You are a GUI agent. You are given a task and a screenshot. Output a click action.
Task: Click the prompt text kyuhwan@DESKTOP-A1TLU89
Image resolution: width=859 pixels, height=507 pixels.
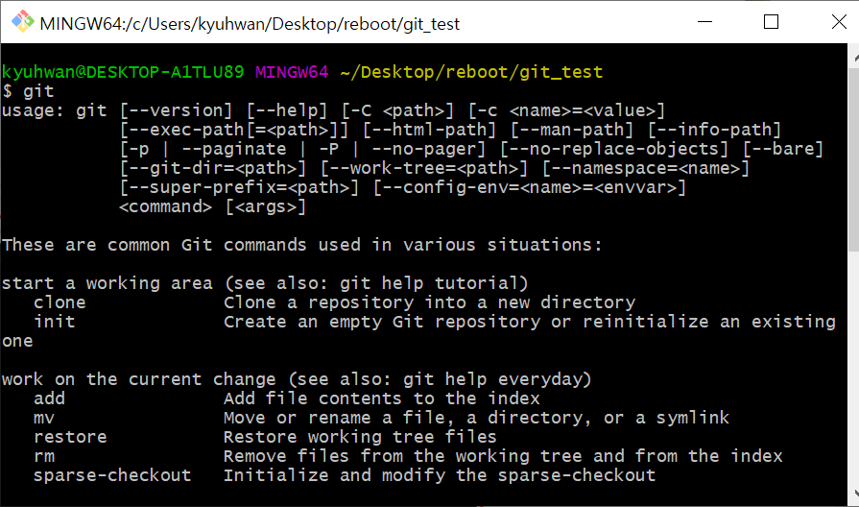pos(123,72)
